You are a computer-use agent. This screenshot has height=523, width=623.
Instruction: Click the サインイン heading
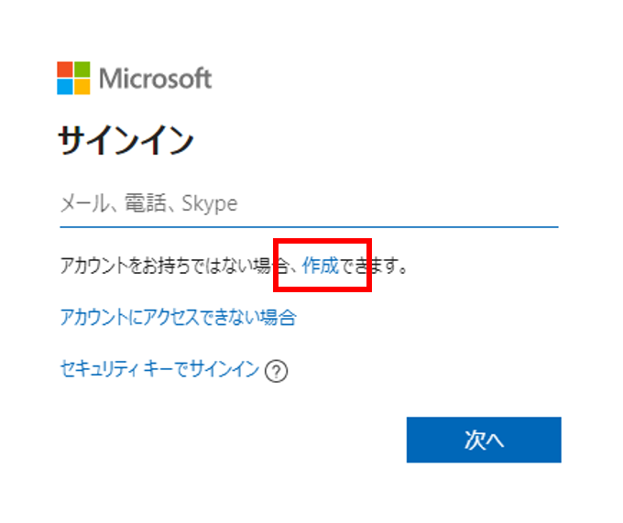coord(126,142)
